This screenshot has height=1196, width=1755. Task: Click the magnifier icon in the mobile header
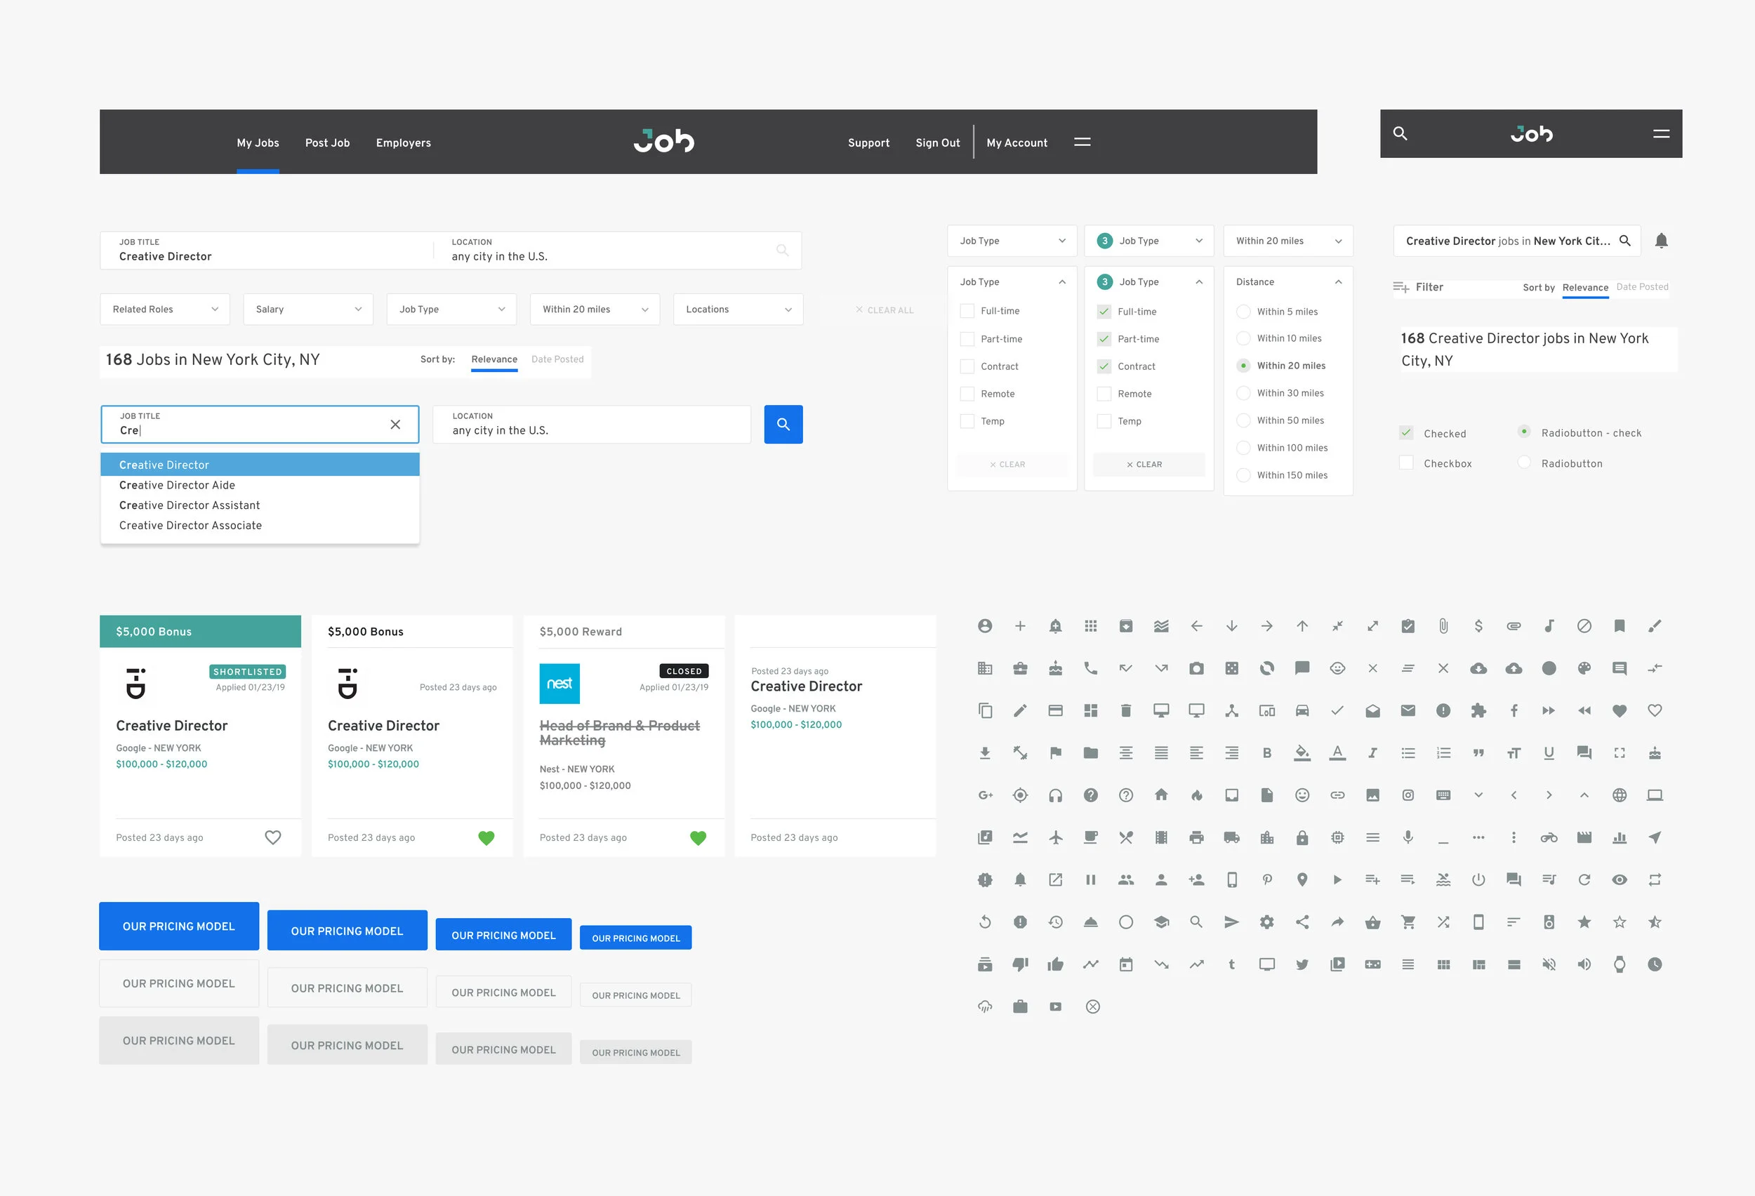pyautogui.click(x=1399, y=133)
